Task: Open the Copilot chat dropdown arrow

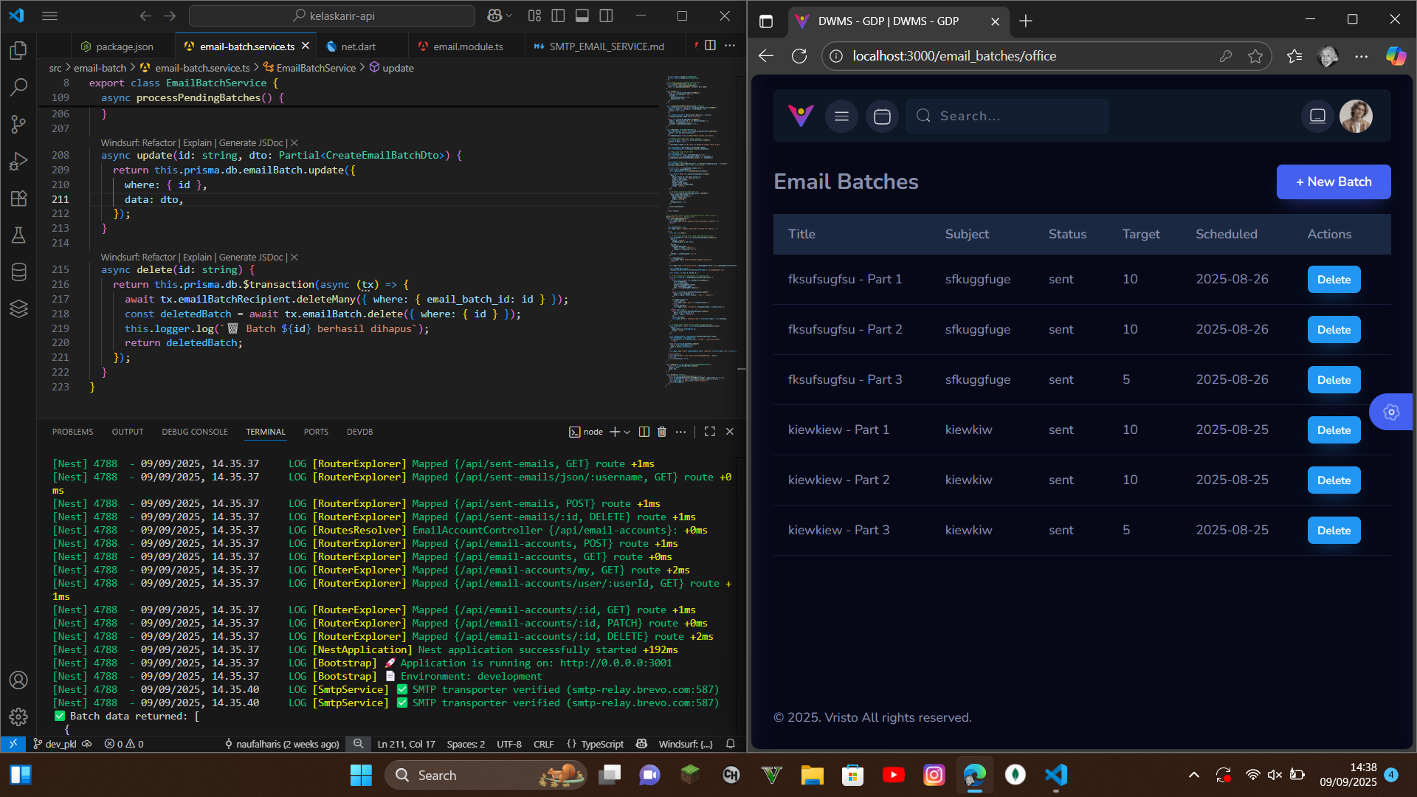Action: tap(508, 15)
